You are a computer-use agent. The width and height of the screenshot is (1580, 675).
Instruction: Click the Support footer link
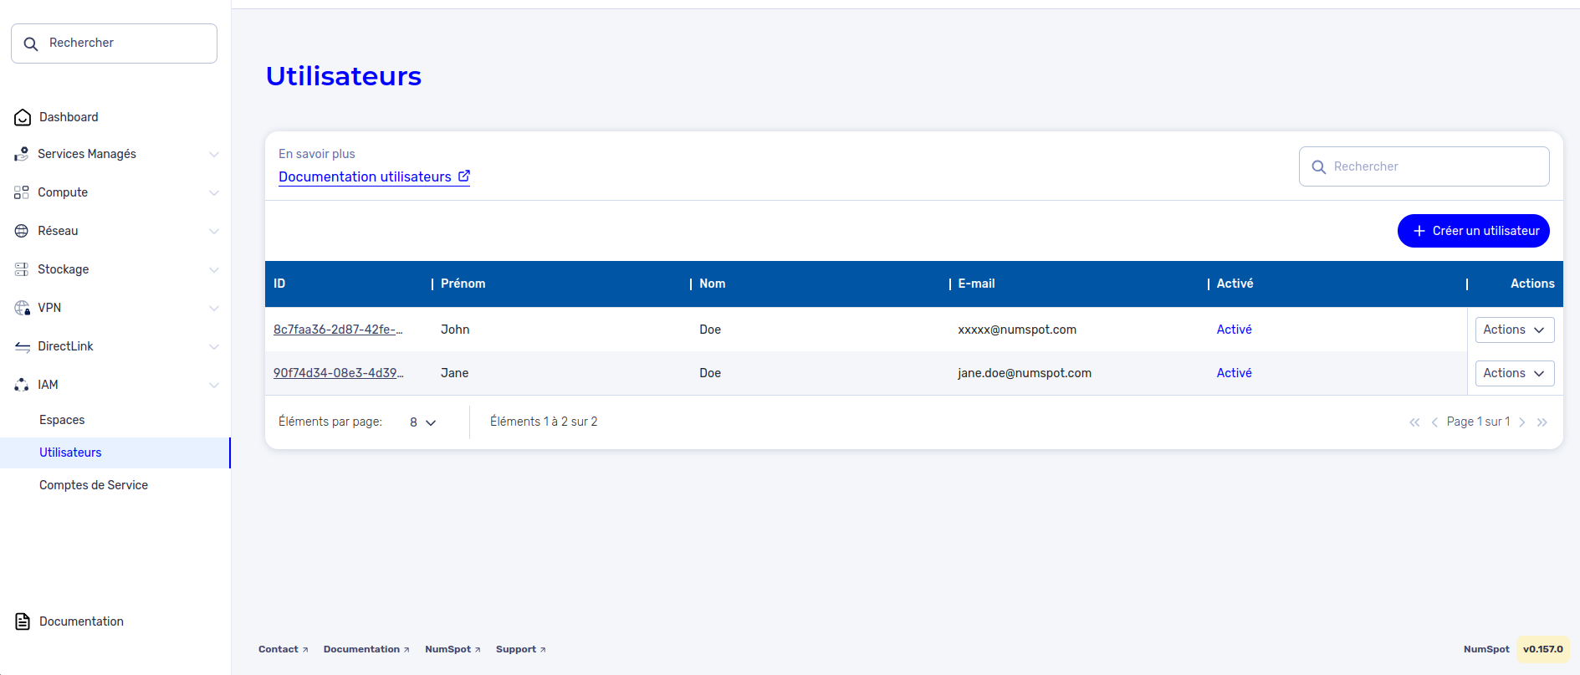point(520,649)
